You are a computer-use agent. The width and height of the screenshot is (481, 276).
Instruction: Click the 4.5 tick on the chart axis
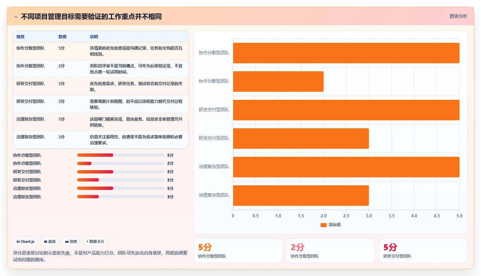click(437, 216)
